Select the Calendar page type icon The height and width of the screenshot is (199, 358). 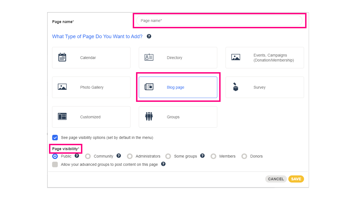pos(62,57)
